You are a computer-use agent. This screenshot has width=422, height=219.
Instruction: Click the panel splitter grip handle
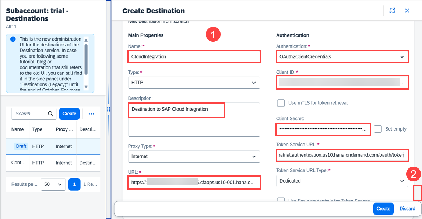[109, 109]
